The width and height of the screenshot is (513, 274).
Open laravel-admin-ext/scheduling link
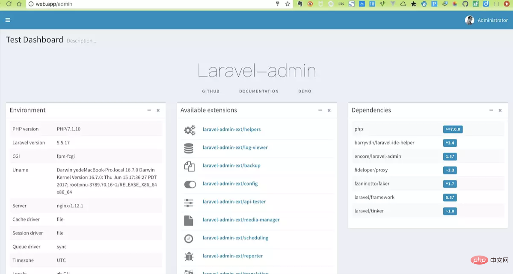(x=235, y=238)
